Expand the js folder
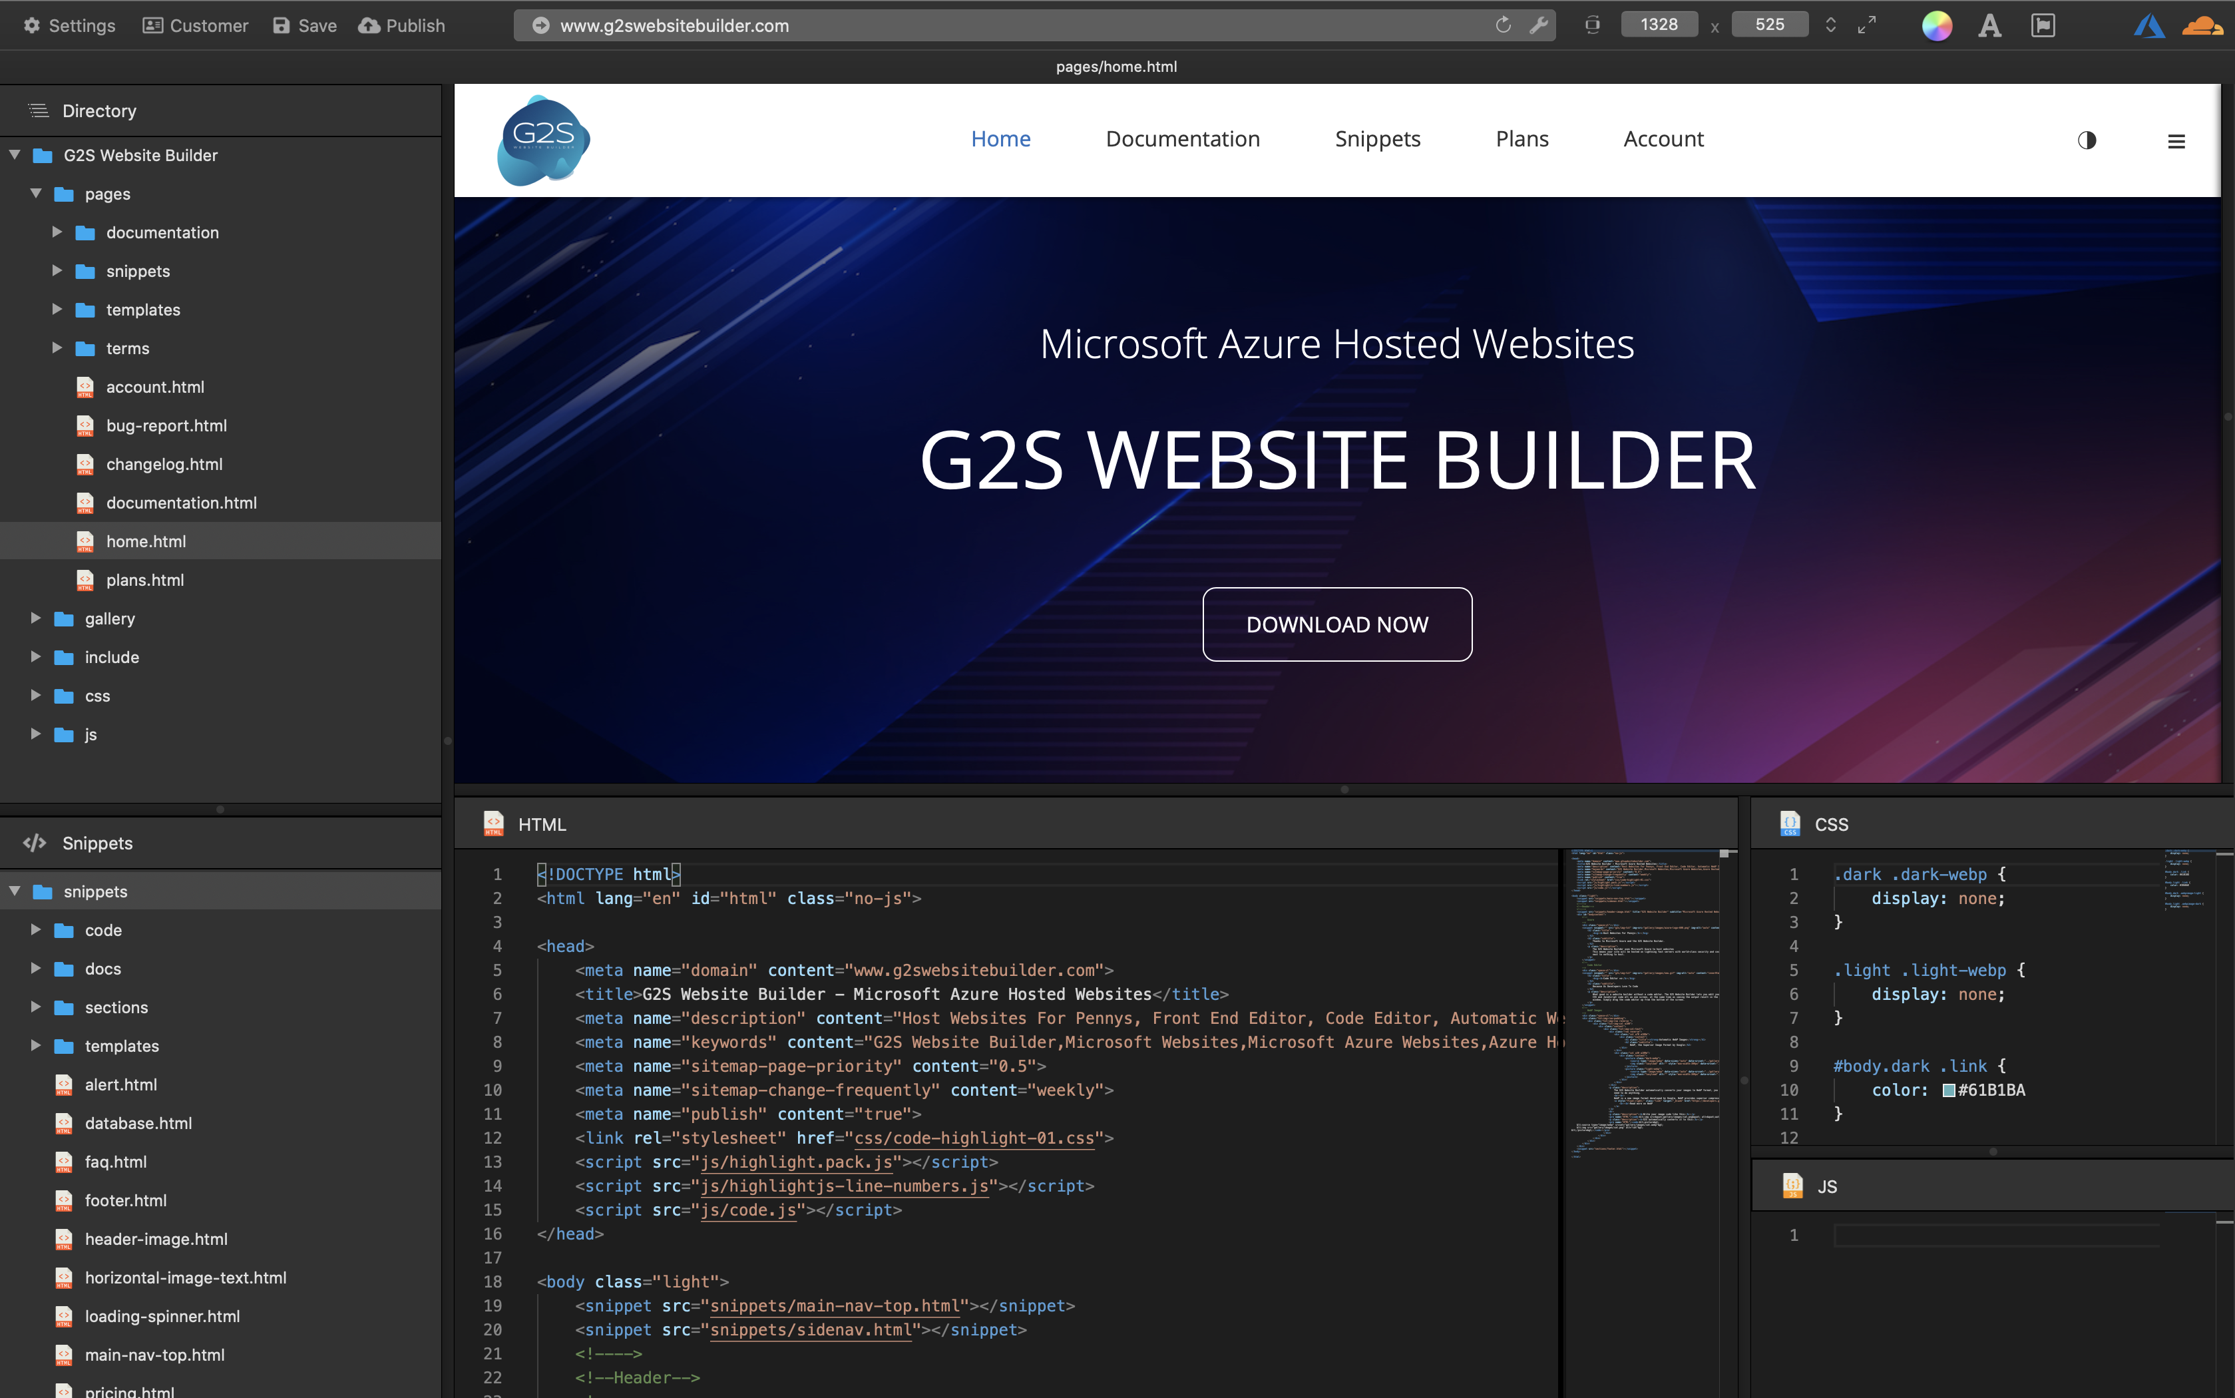This screenshot has width=2235, height=1398. pyautogui.click(x=36, y=734)
